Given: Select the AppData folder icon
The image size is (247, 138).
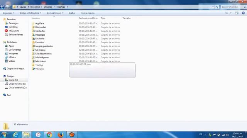Looking at the screenshot, I should (33, 23).
